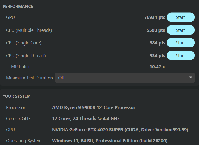Click the 5593 pts multi-thread score
Image resolution: width=199 pixels, height=145 pixels.
[x=156, y=30]
